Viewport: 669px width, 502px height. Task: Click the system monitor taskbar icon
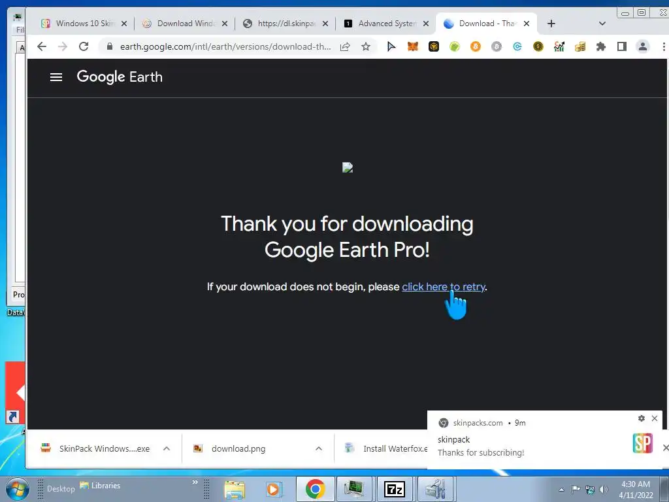point(355,489)
